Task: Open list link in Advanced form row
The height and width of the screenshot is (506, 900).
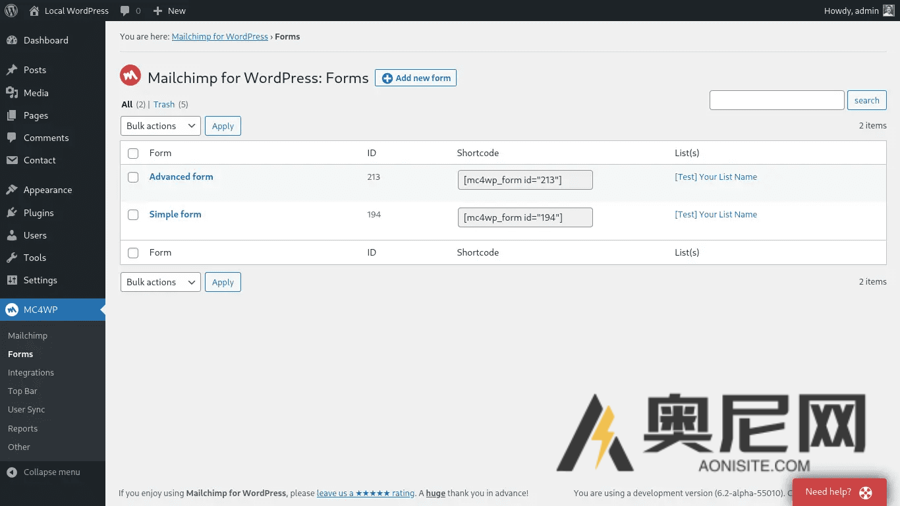Action: 716,177
